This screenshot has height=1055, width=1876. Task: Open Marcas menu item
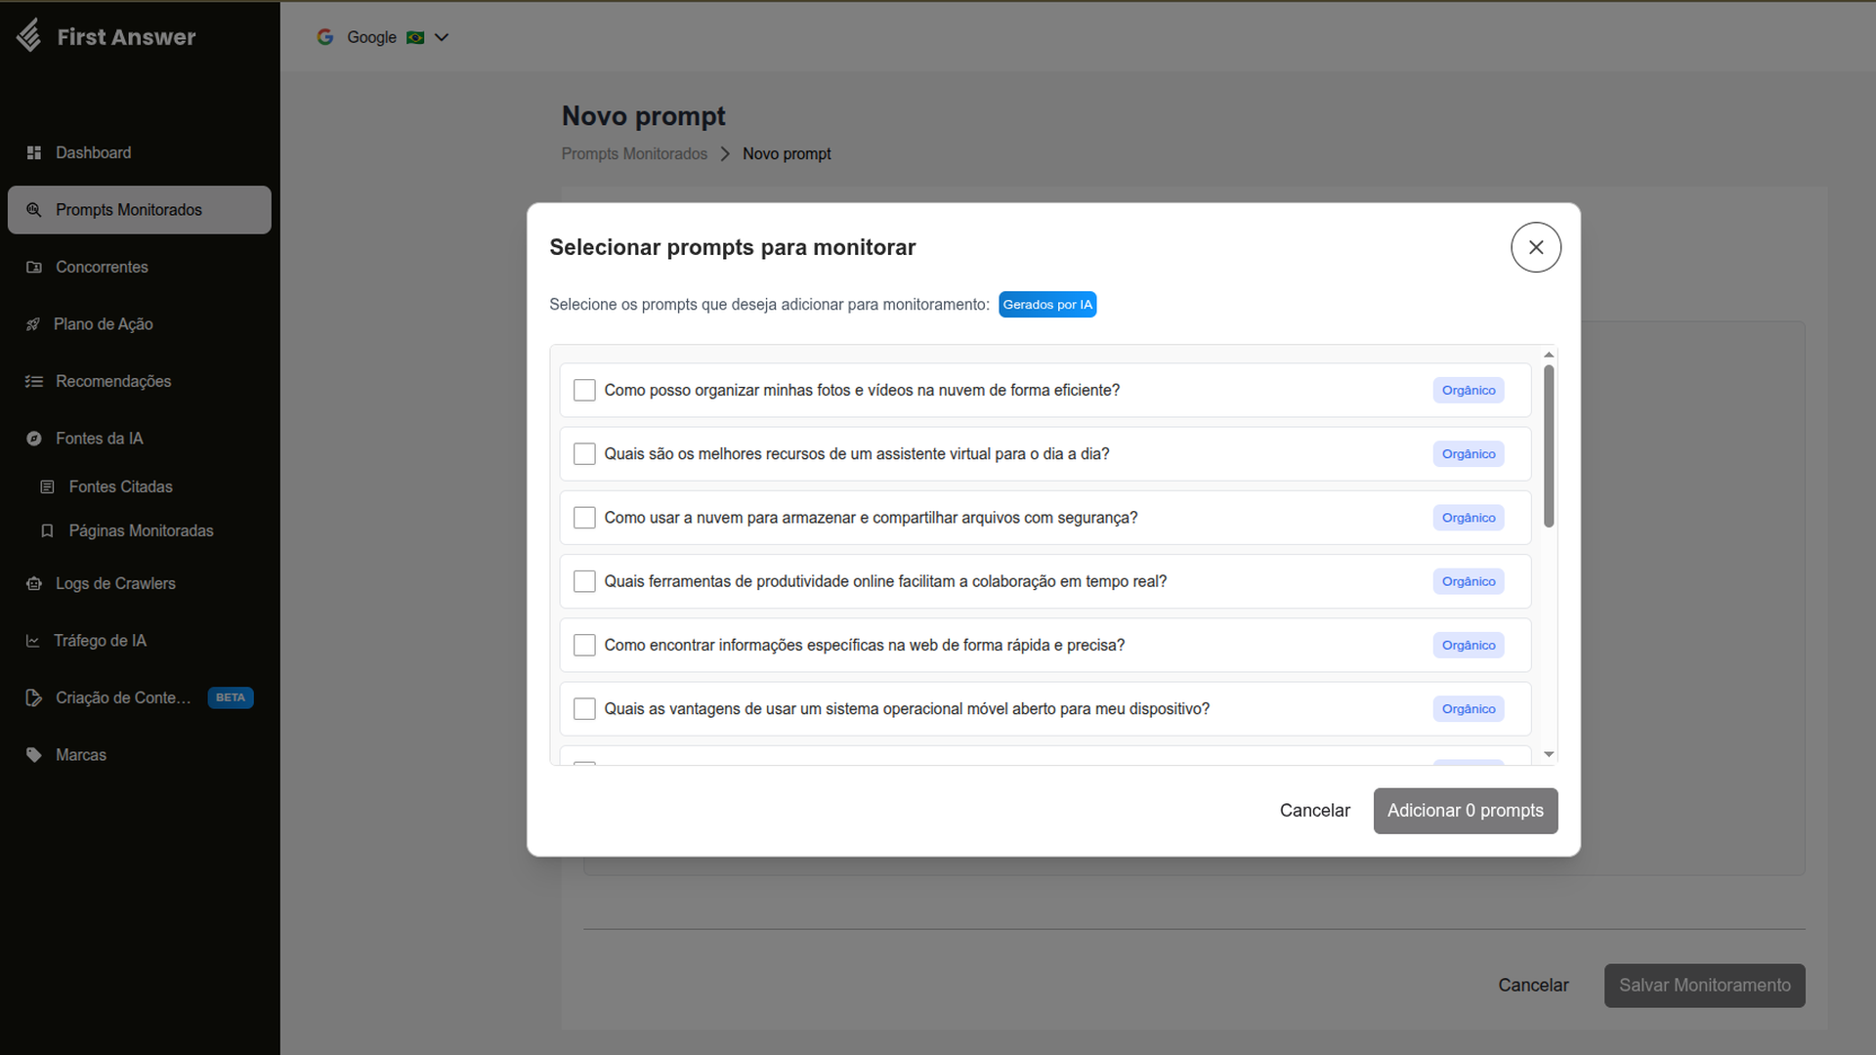pyautogui.click(x=139, y=755)
